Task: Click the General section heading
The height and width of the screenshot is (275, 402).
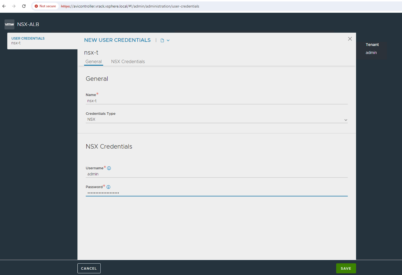Action: tap(97, 79)
